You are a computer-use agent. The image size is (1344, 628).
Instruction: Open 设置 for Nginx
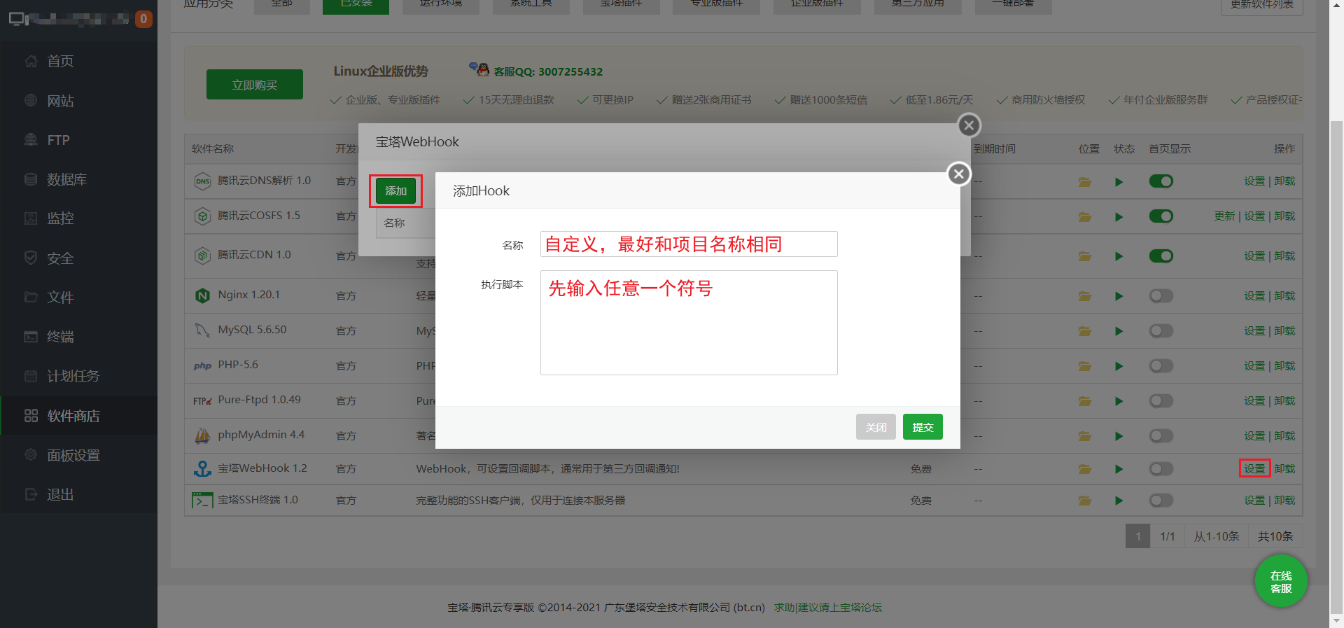tap(1254, 296)
